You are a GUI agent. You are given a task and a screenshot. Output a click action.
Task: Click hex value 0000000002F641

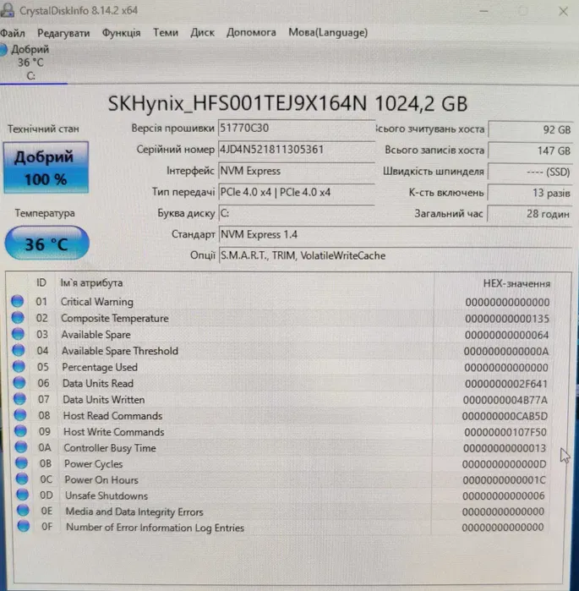[x=505, y=384]
